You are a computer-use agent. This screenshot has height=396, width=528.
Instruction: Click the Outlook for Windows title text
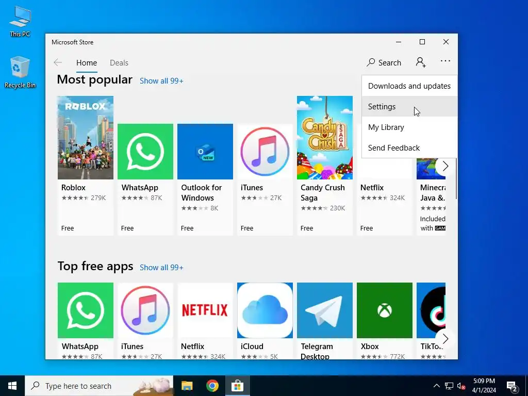(x=202, y=193)
